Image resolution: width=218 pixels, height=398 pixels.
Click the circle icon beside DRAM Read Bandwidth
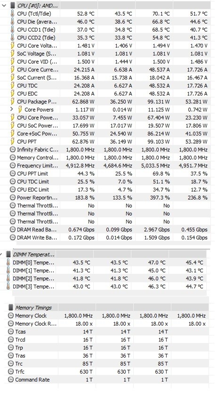click(x=13, y=230)
